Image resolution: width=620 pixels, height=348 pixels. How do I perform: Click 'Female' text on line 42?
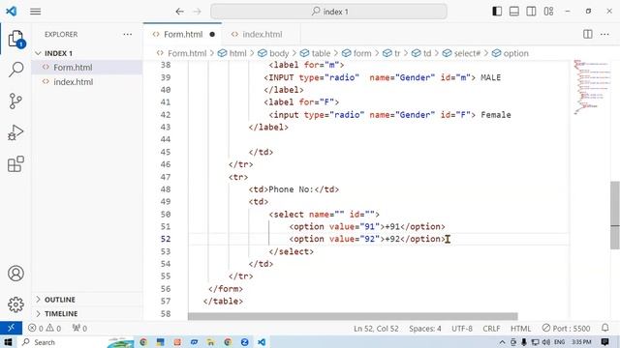pyautogui.click(x=496, y=115)
